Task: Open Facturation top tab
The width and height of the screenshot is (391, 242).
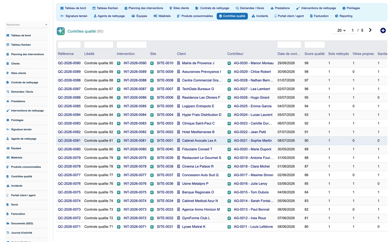Action: (x=319, y=16)
